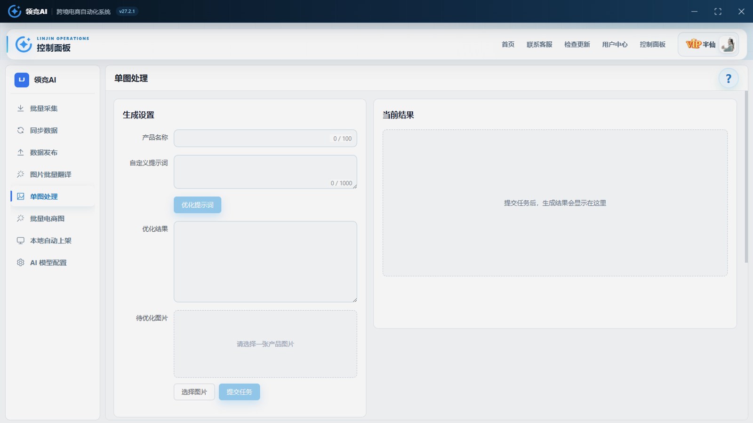Click the 批量采集 download icon
This screenshot has height=423, width=753.
tap(21, 108)
